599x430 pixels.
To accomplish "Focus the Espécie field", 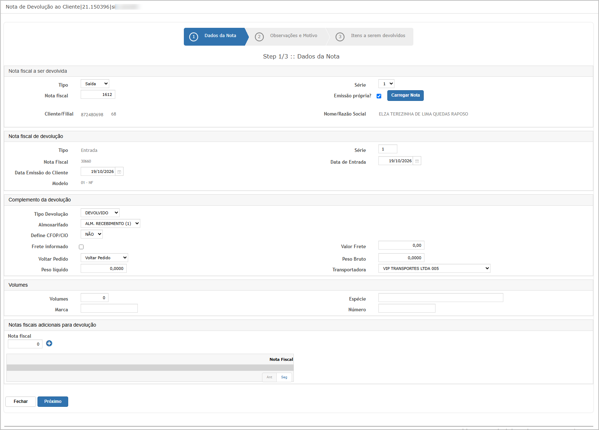I will tap(441, 298).
